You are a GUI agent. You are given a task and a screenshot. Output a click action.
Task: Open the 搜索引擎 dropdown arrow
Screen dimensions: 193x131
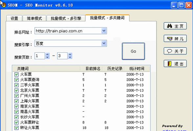[104, 43]
